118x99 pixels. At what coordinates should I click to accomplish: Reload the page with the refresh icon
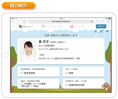92,22
